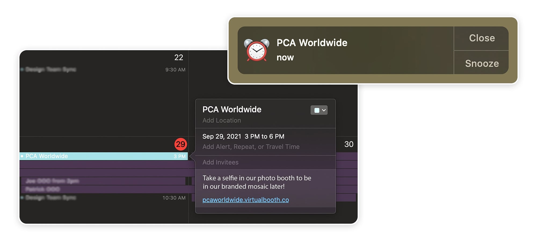Select date 22 in the calendar
This screenshot has width=537, height=245.
tap(179, 57)
